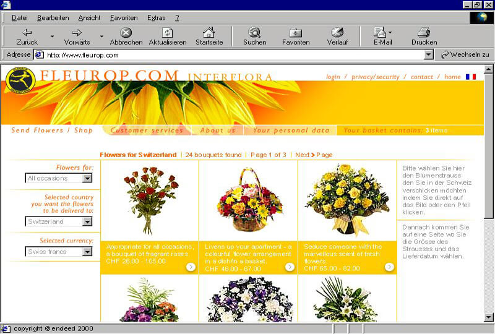Click status bar IE page icon
495x334 pixels.
click(x=6, y=328)
